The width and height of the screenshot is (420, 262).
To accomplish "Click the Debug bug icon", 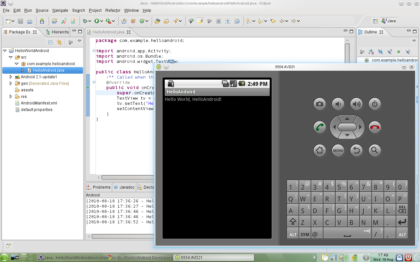I will click(86, 21).
